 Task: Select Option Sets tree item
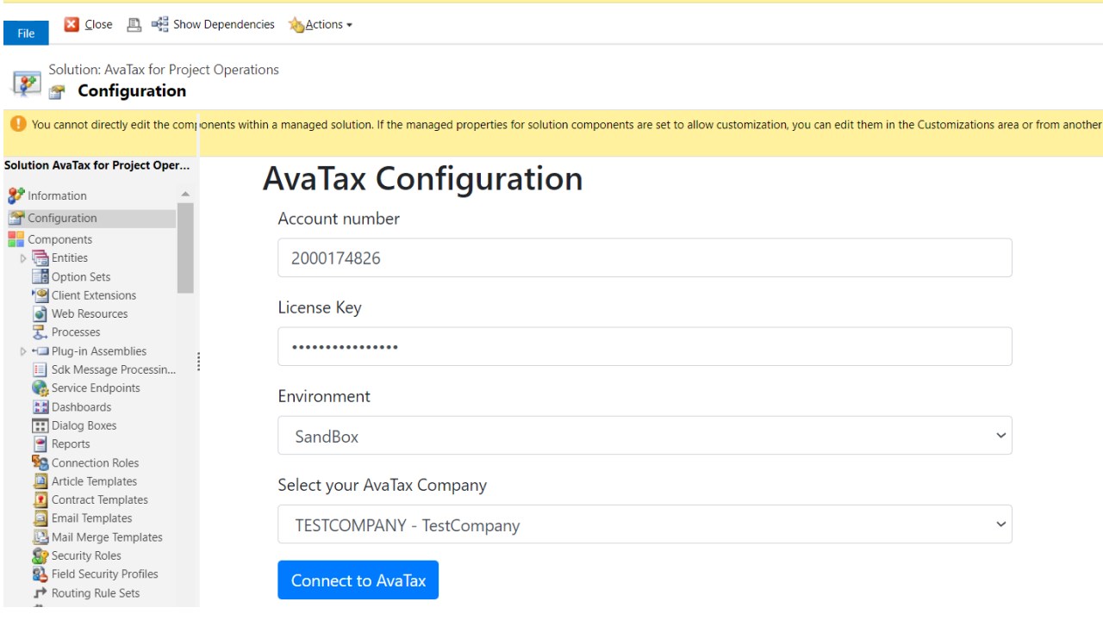[81, 276]
